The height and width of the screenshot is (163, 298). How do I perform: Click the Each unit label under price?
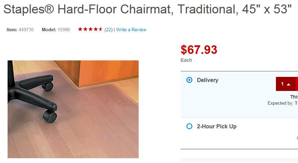coord(186,60)
